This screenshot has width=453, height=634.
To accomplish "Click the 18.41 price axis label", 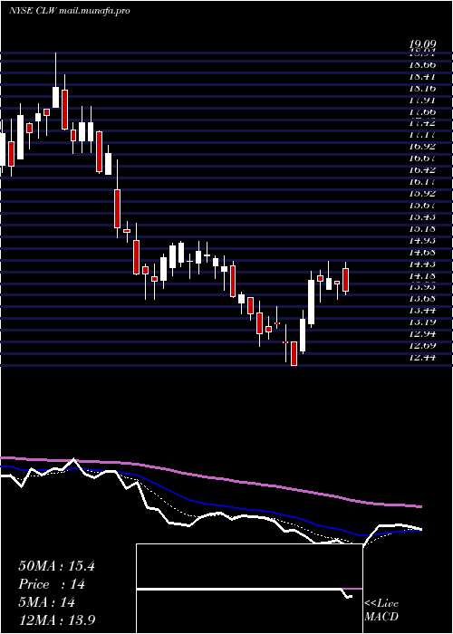I will 423,76.
